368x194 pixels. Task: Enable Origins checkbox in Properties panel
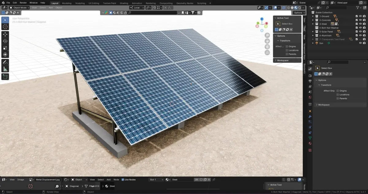(x=338, y=91)
